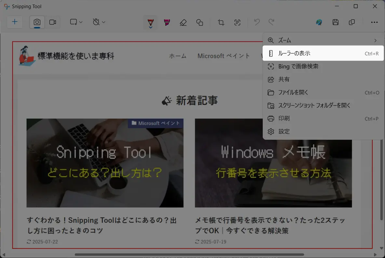Expand the ズーム submenu
Viewport: 385px width, 258px height.
click(x=323, y=40)
